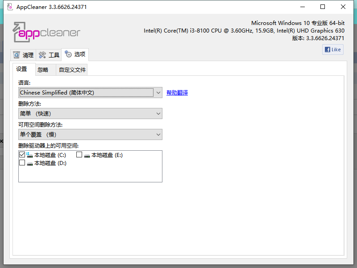
Task: Click the C: drive Windows disk icon
Action: 29,155
